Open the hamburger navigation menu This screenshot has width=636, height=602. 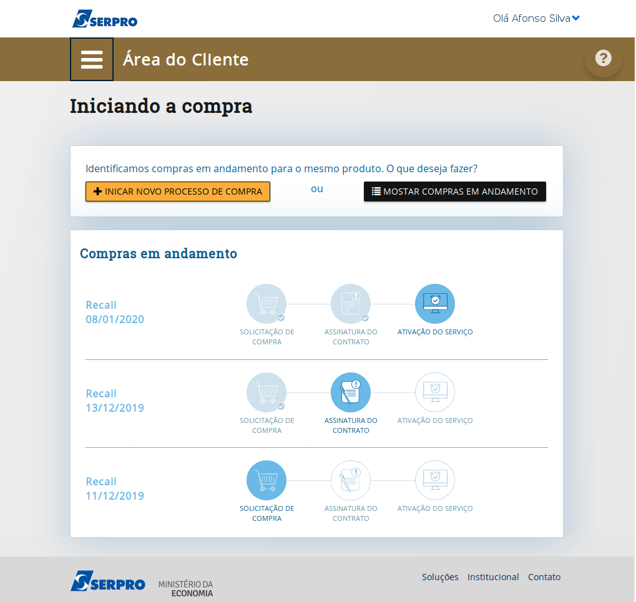pos(92,59)
